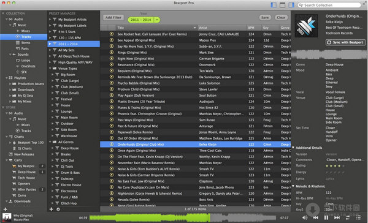Open New Releases in the Store section
The image size is (368, 223).
point(24,154)
